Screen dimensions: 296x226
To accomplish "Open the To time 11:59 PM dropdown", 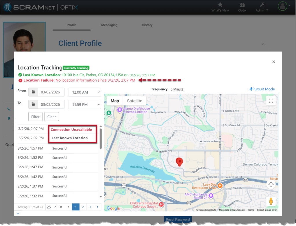I will [x=84, y=104].
